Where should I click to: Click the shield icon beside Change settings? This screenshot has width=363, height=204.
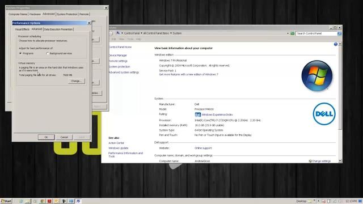click(310, 161)
